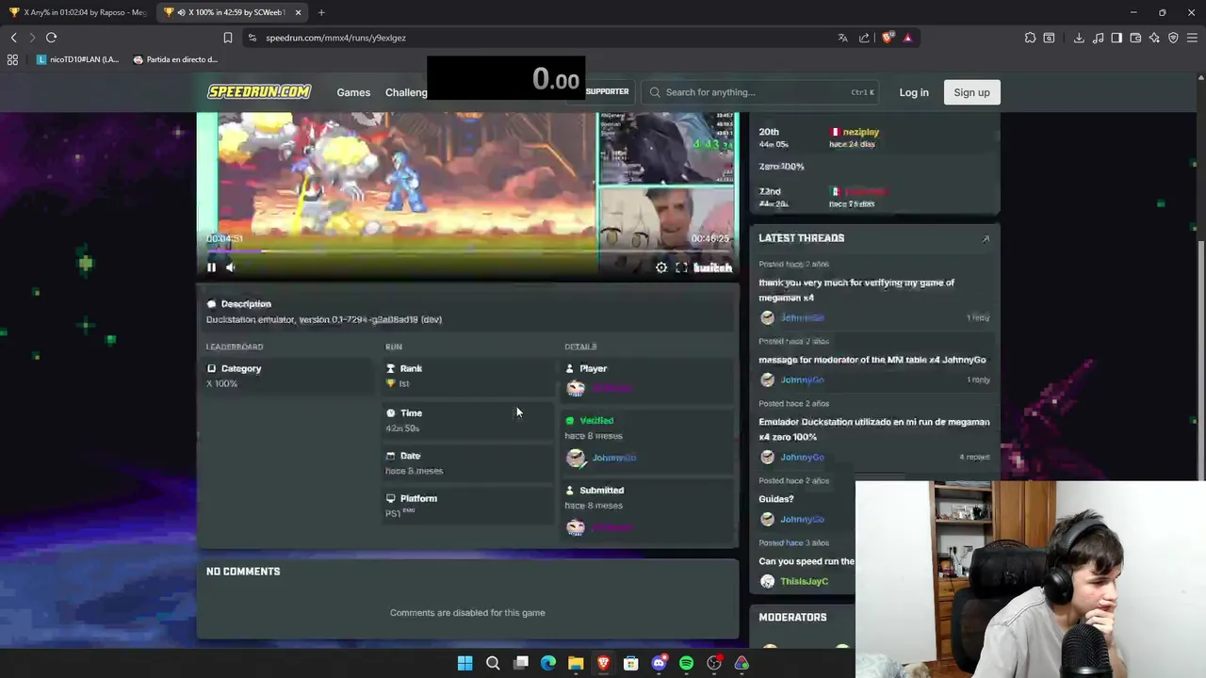This screenshot has height=678, width=1206.
Task: Open the downloads icon in browser toolbar
Action: [1079, 38]
